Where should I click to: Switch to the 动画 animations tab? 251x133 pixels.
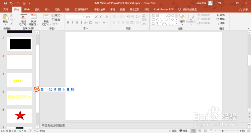pos(67,10)
